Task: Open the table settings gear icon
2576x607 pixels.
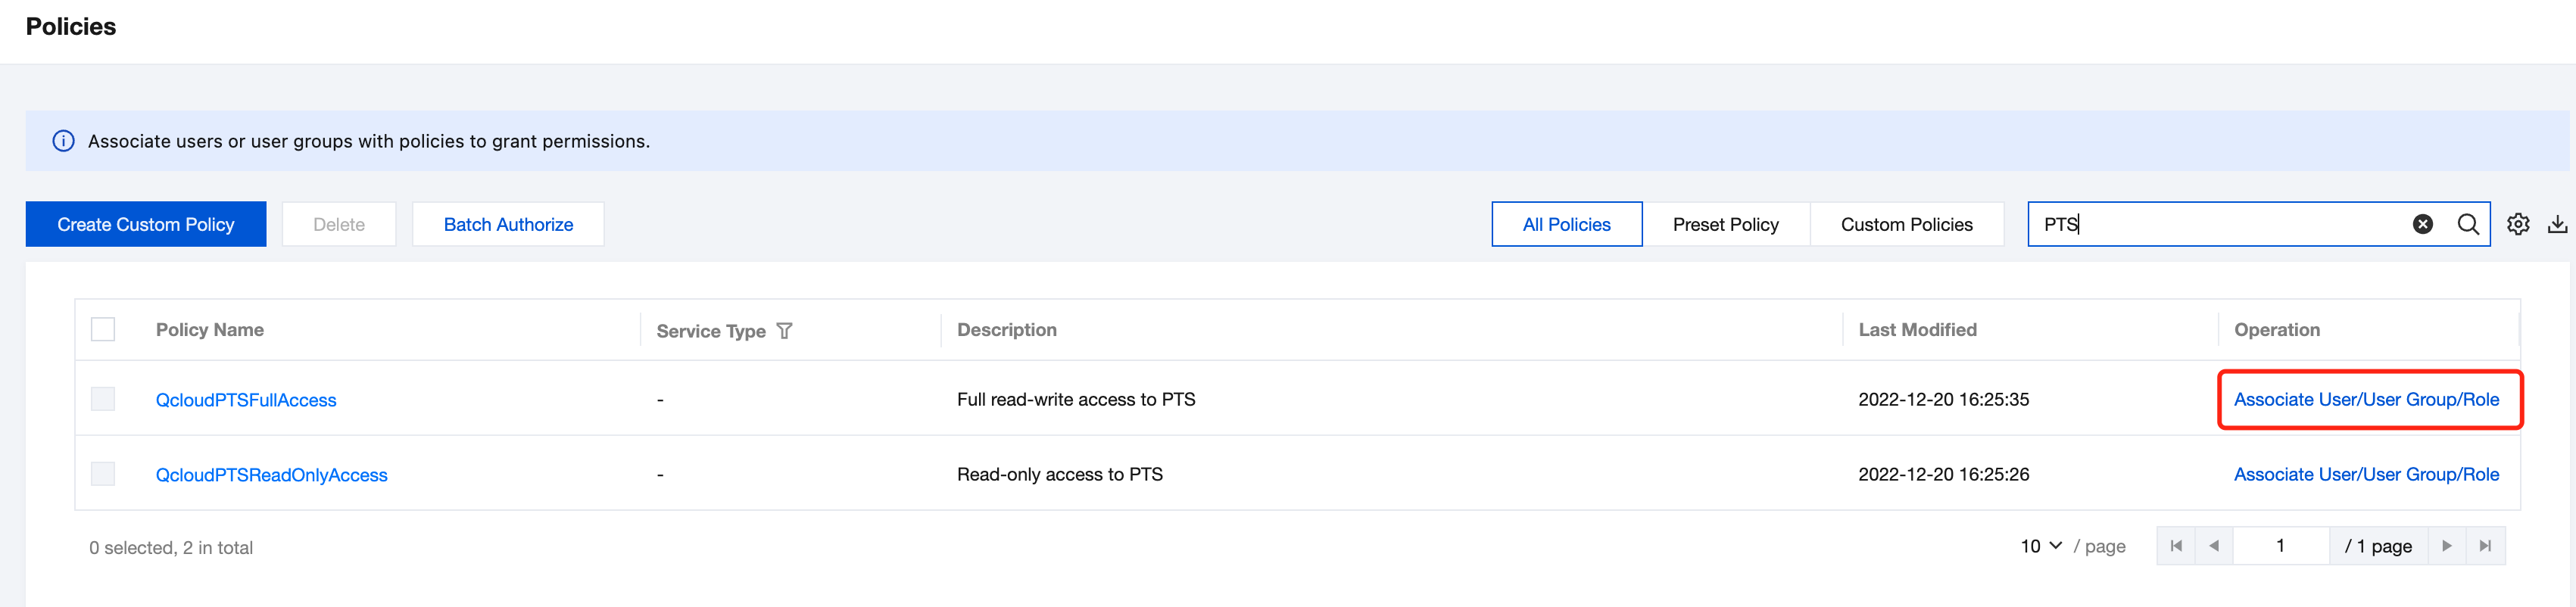Action: pos(2517,224)
